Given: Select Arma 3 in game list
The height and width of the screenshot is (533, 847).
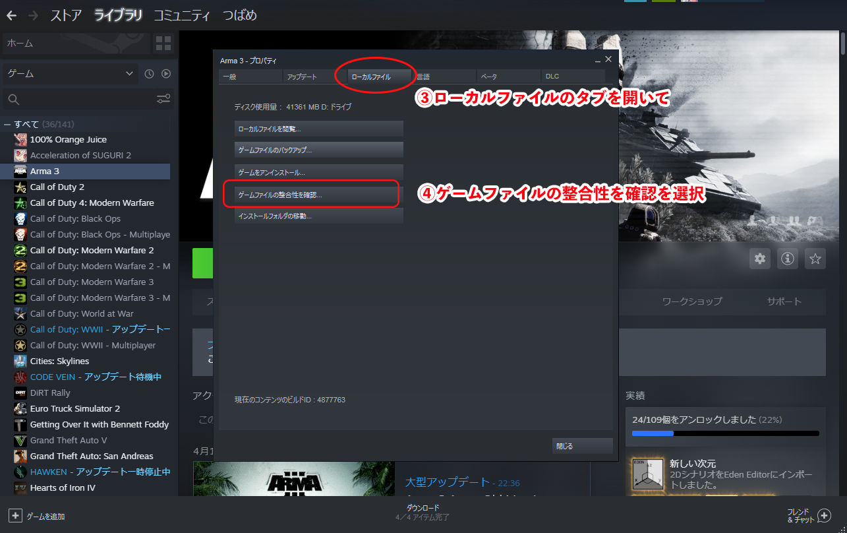Looking at the screenshot, I should (x=86, y=171).
